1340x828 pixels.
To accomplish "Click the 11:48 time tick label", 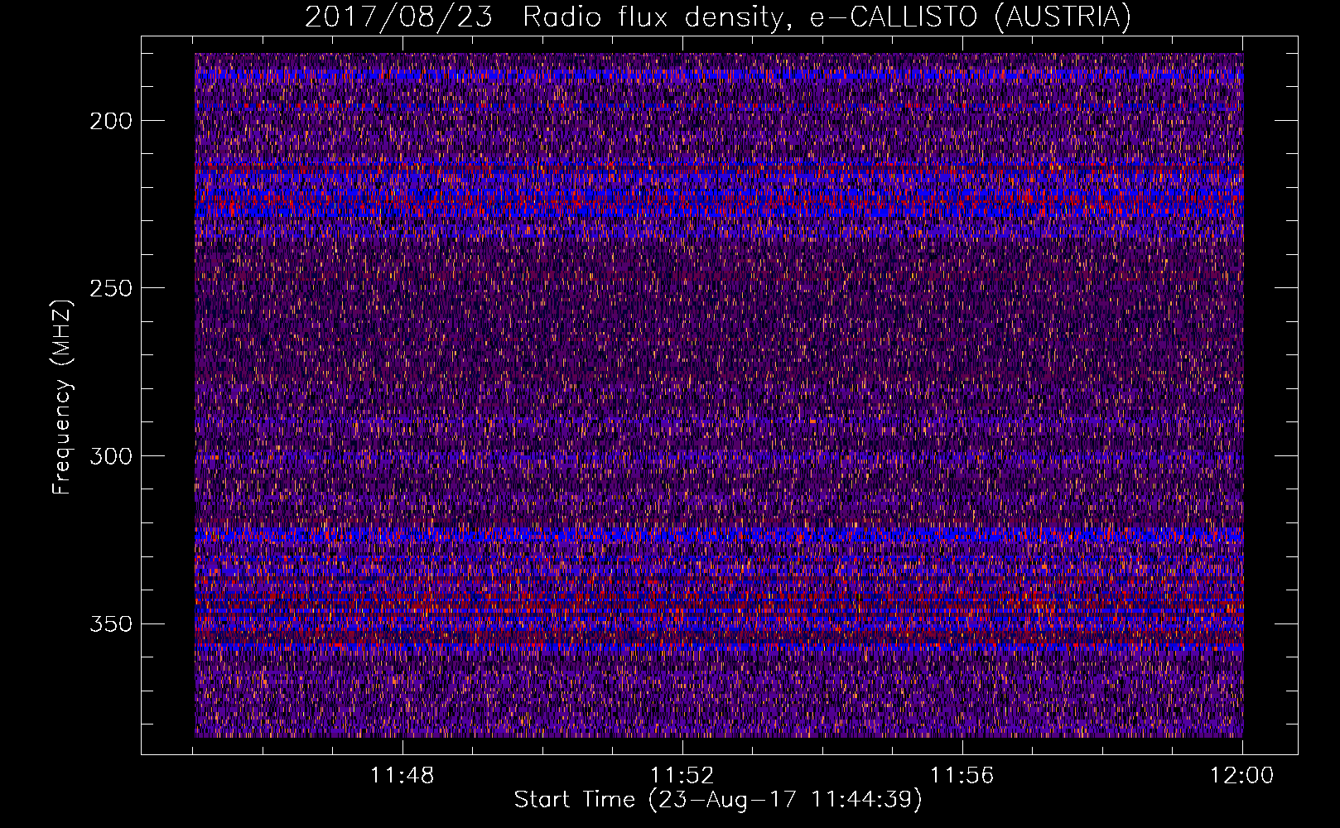I will pyautogui.click(x=402, y=776).
